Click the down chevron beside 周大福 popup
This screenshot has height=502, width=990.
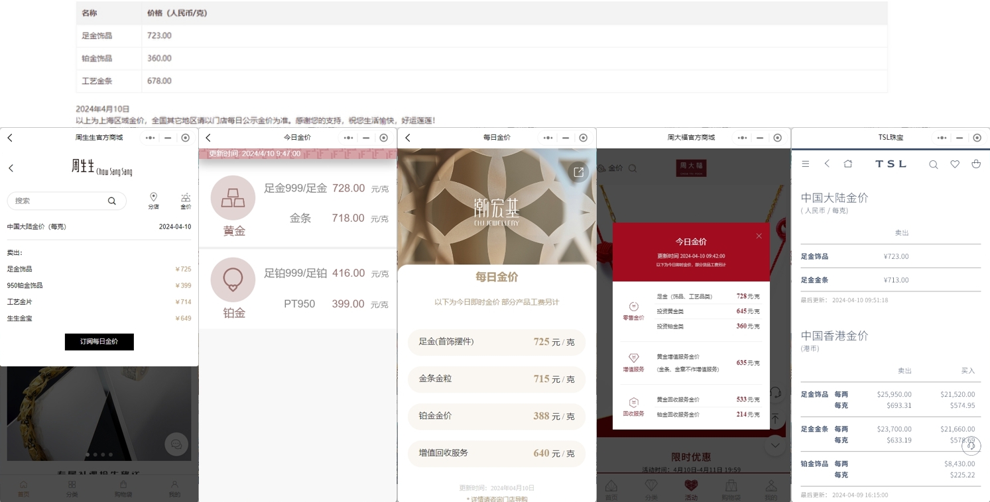775,446
